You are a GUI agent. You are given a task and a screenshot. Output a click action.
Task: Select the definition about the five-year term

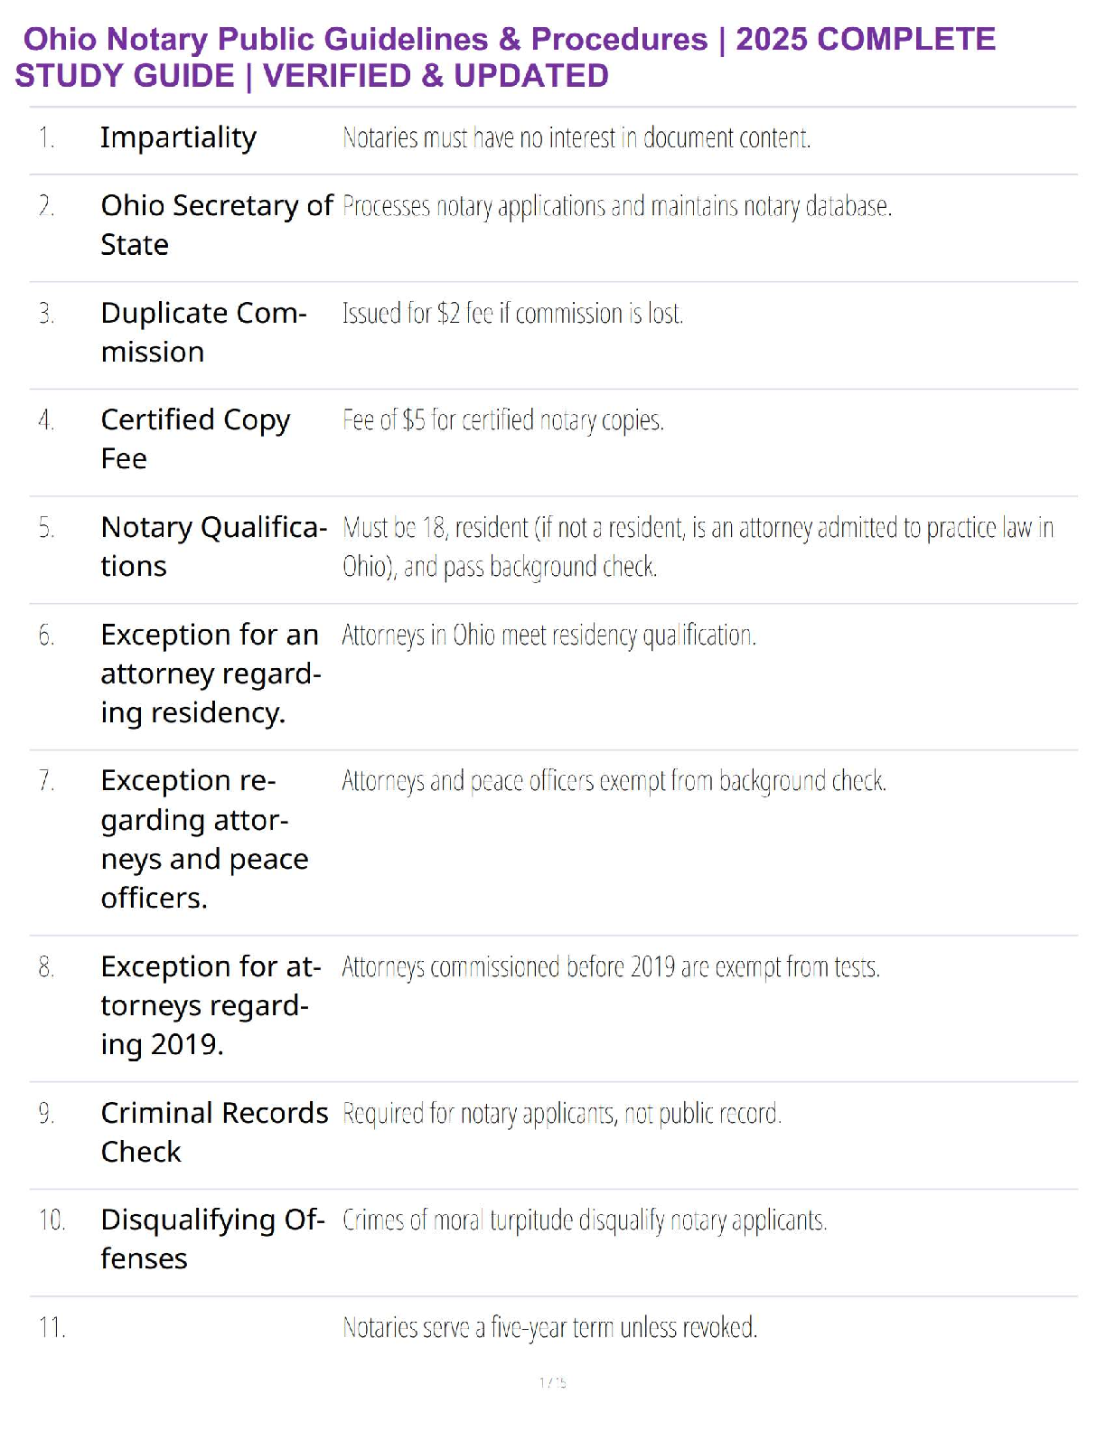[x=549, y=1327]
